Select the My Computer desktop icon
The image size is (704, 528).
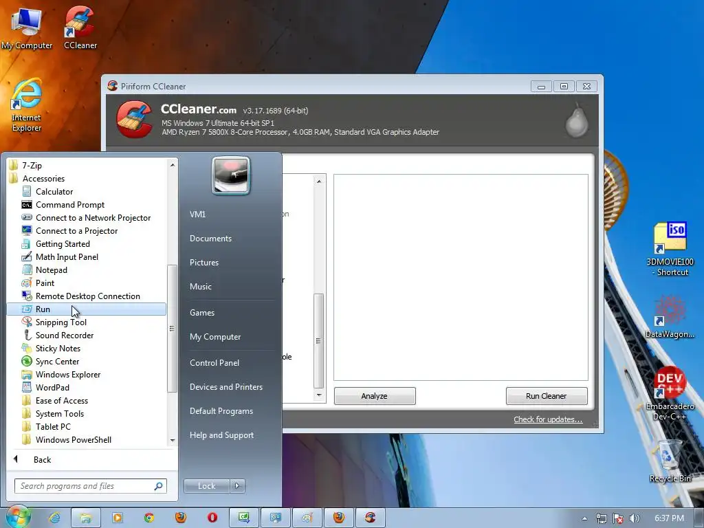tap(27, 27)
